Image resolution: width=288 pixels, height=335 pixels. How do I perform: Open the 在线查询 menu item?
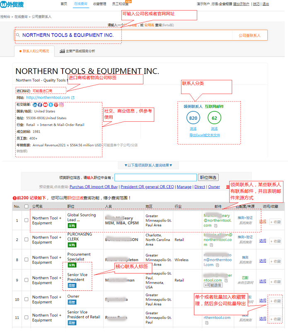click(x=81, y=4)
